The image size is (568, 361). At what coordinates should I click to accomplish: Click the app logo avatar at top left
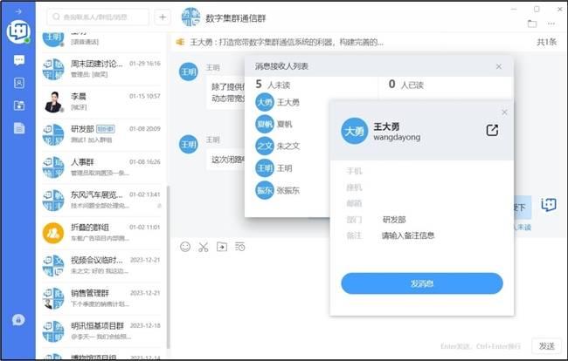[x=18, y=31]
